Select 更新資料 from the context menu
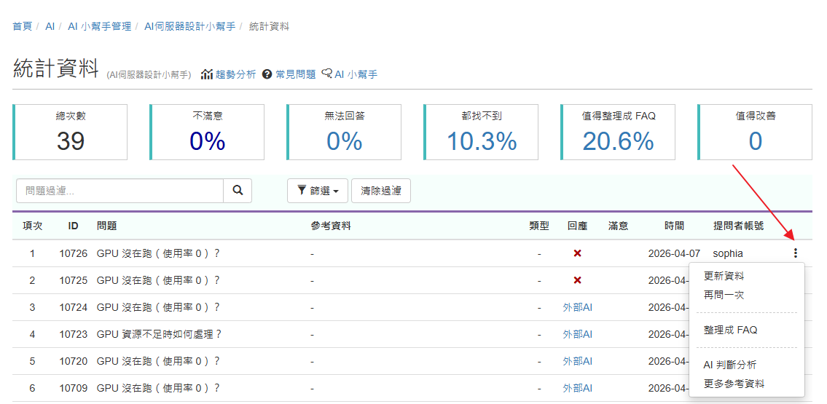This screenshot has width=827, height=404. coord(724,276)
